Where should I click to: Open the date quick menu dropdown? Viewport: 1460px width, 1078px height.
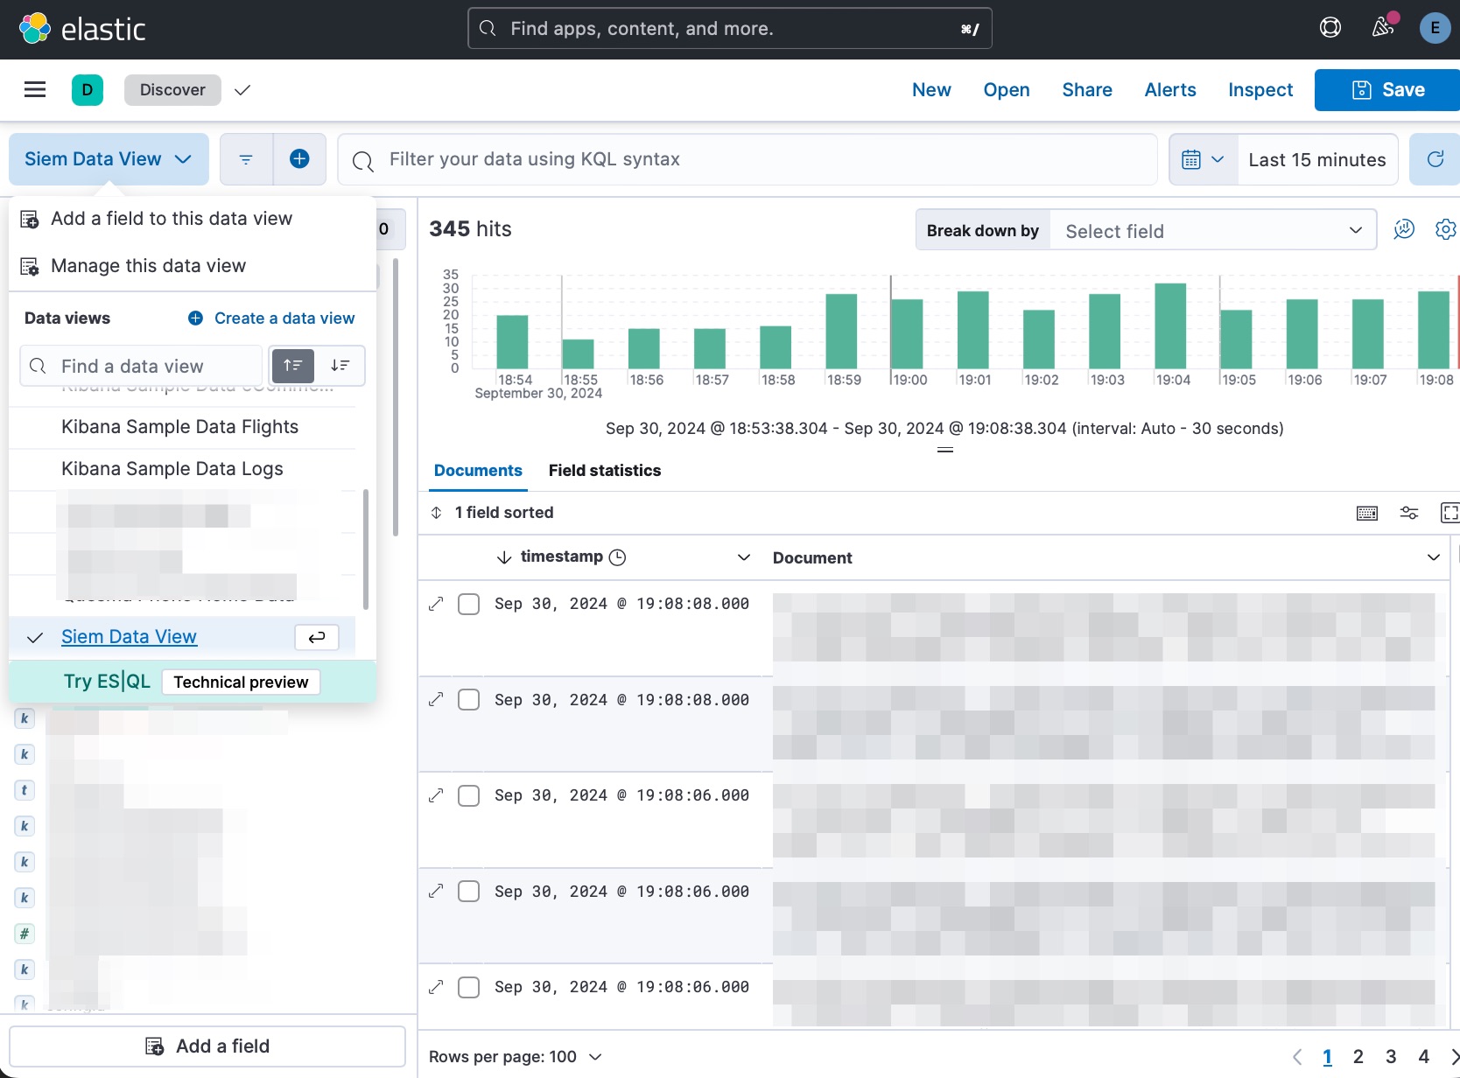[x=1203, y=159]
